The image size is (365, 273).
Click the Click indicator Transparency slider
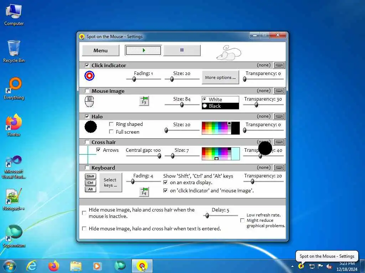pyautogui.click(x=263, y=79)
